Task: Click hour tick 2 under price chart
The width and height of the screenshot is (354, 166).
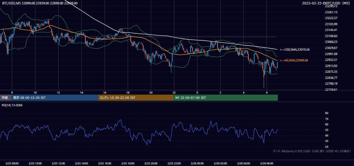Action: 220,92
